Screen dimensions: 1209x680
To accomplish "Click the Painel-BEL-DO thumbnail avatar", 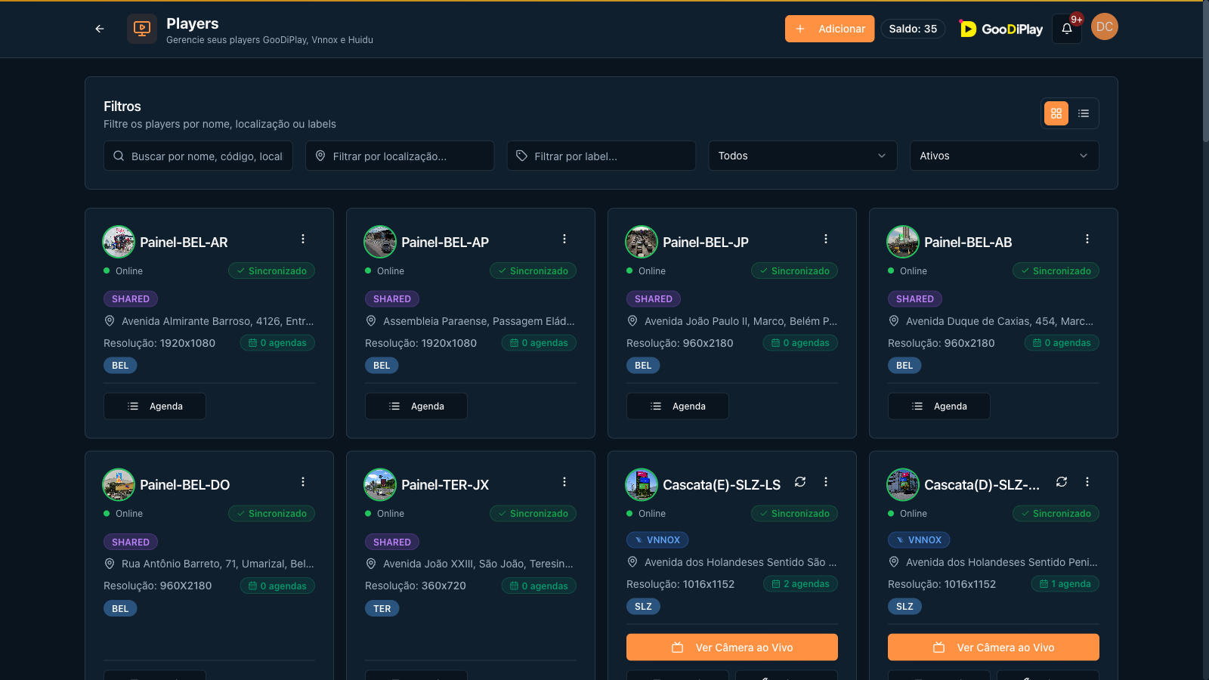I will pos(119,485).
